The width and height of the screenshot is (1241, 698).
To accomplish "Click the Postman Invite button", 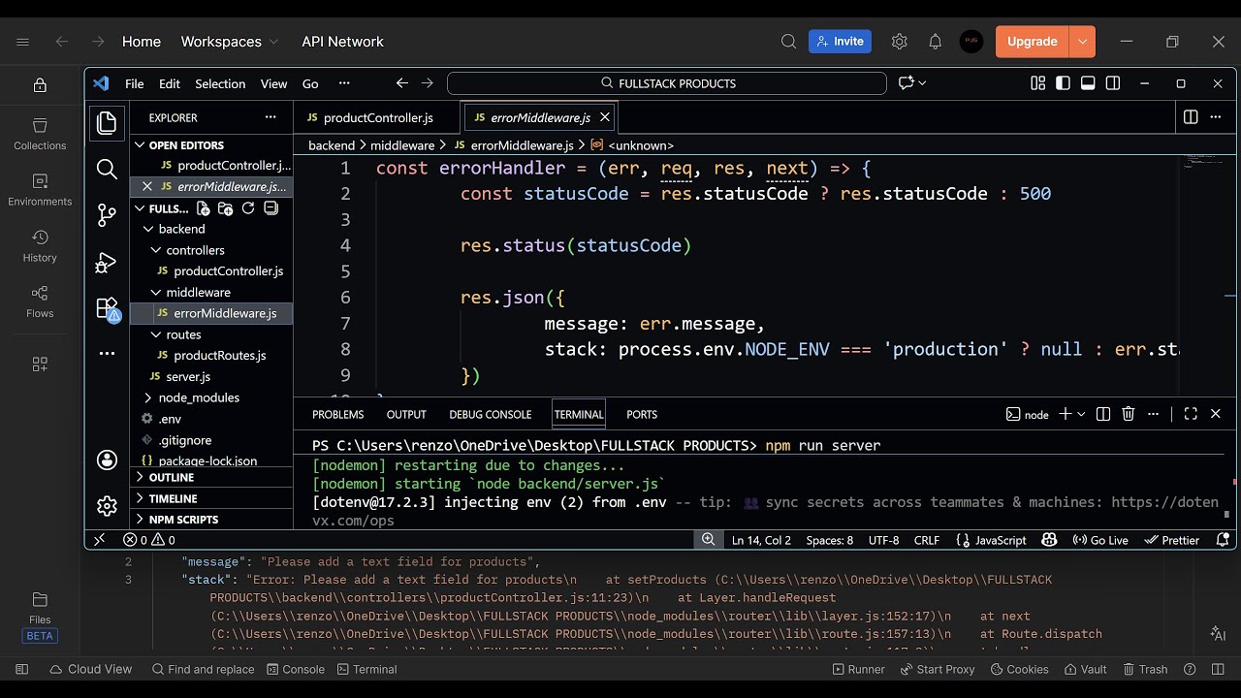I will (840, 42).
